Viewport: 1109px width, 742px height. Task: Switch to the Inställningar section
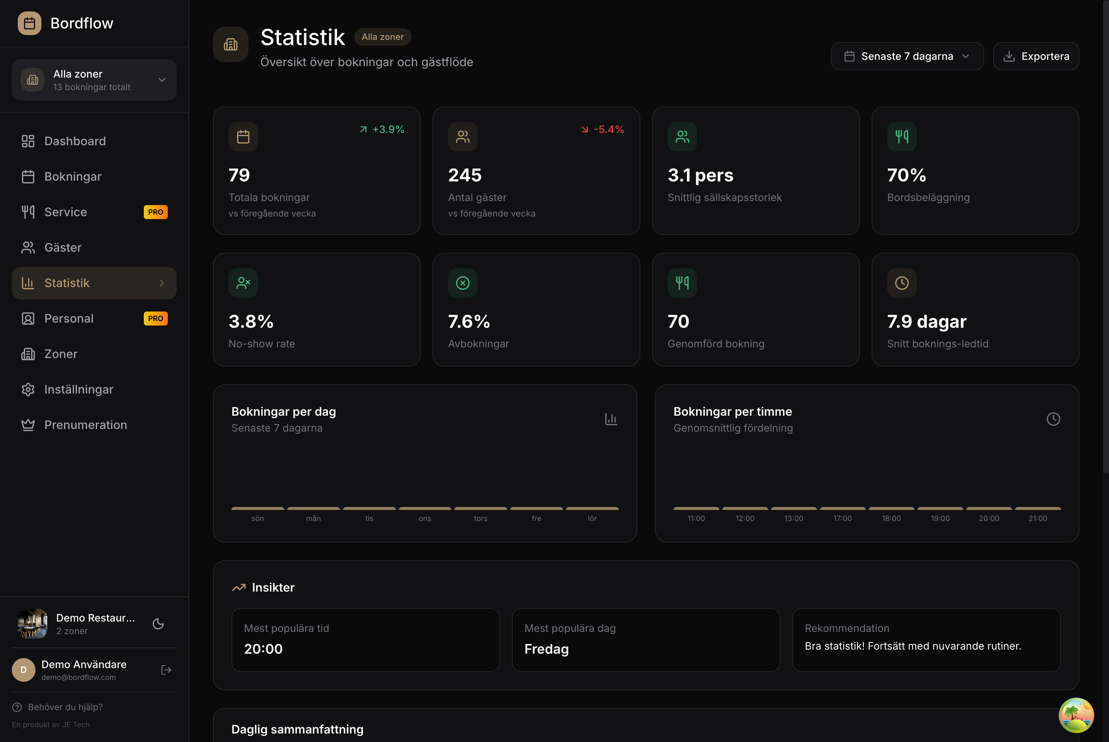pyautogui.click(x=79, y=389)
